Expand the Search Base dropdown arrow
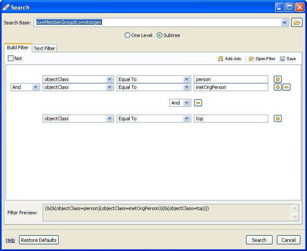This screenshot has width=307, height=251. coord(285,23)
